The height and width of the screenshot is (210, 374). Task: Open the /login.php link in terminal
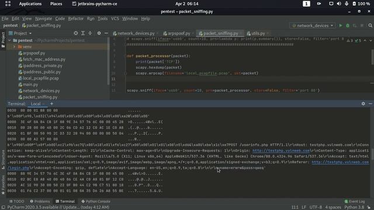tap(18, 168)
